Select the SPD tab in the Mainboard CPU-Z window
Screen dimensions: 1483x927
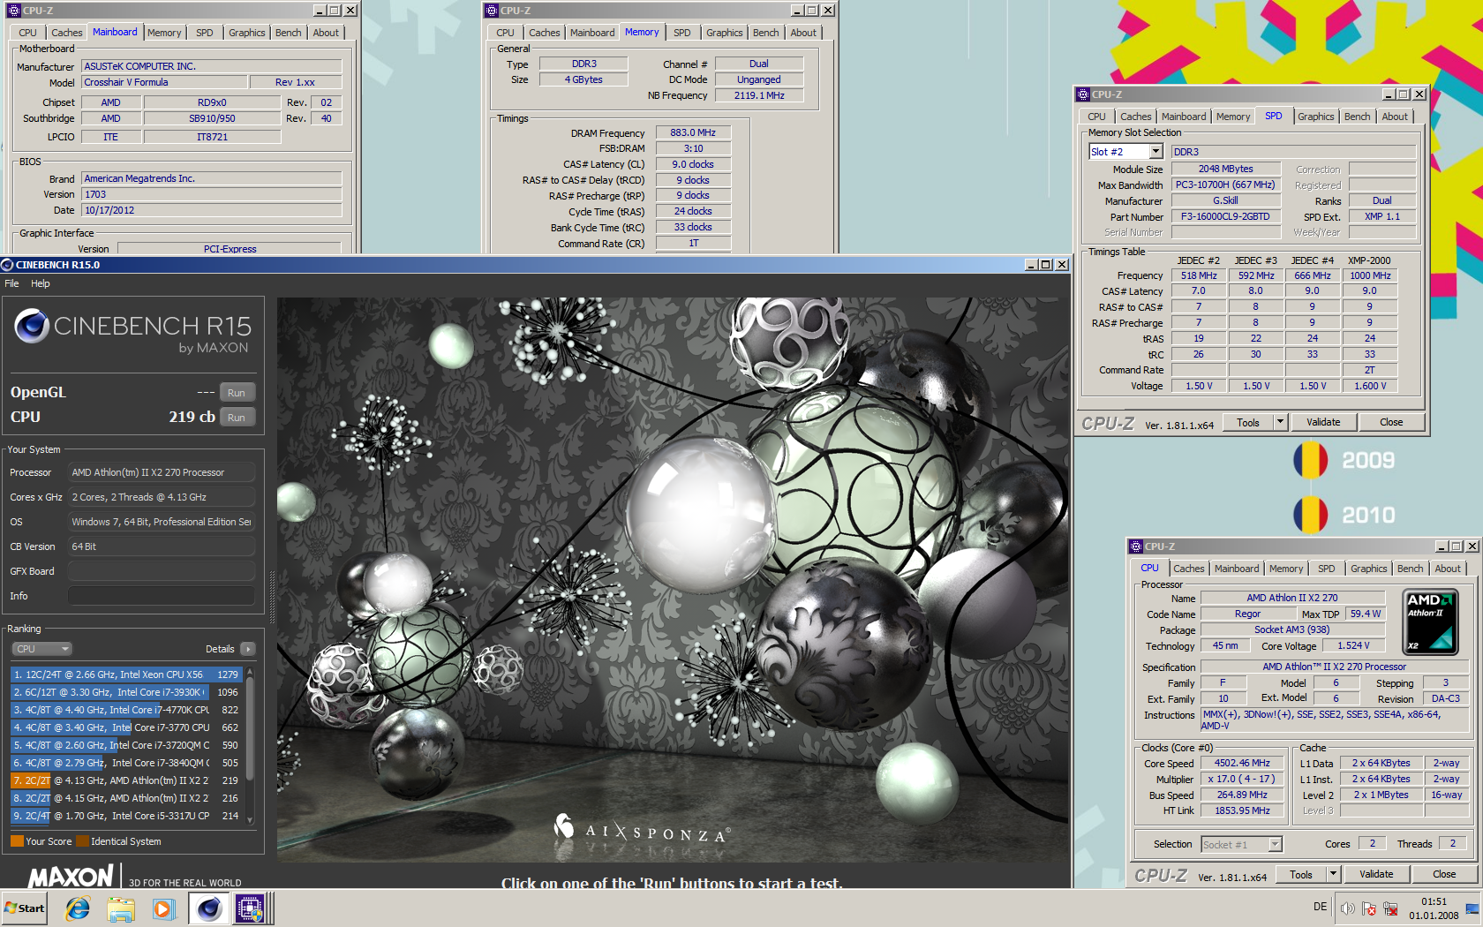[x=205, y=33]
